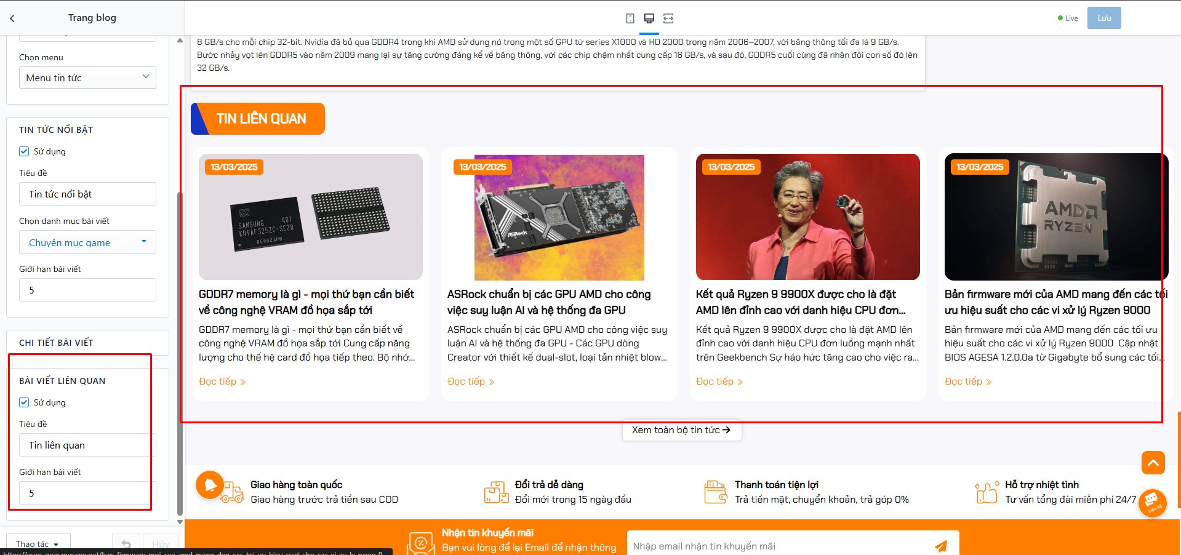The width and height of the screenshot is (1181, 555).
Task: Focus the post limit field under Tin tức nổi bật
Action: [87, 290]
